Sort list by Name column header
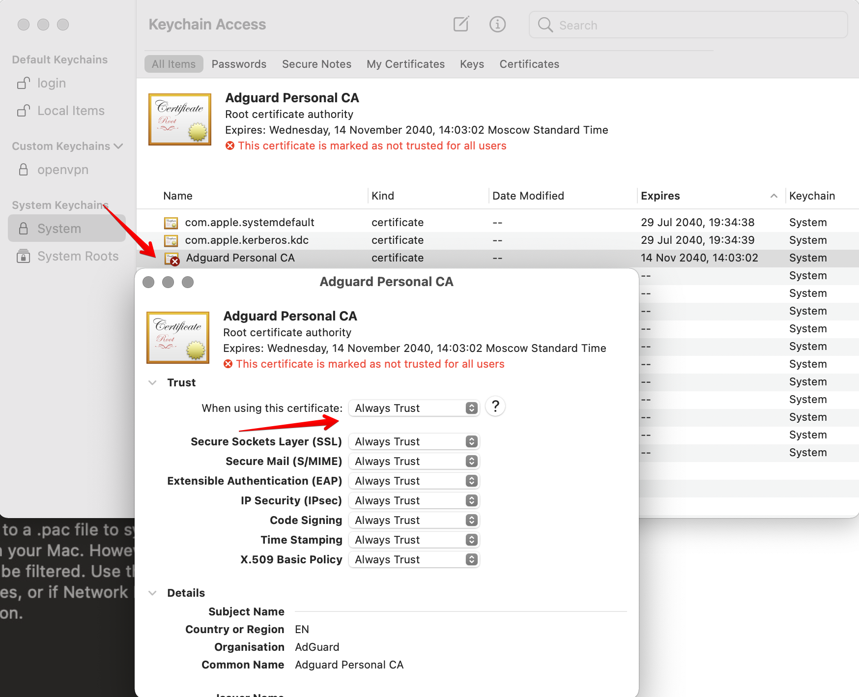The height and width of the screenshot is (697, 859). (x=178, y=196)
